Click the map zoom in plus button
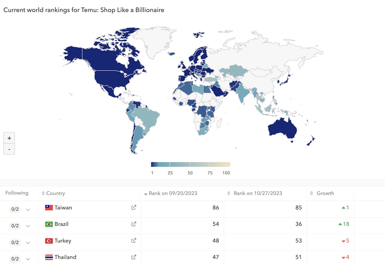The height and width of the screenshot is (266, 385). click(9, 138)
